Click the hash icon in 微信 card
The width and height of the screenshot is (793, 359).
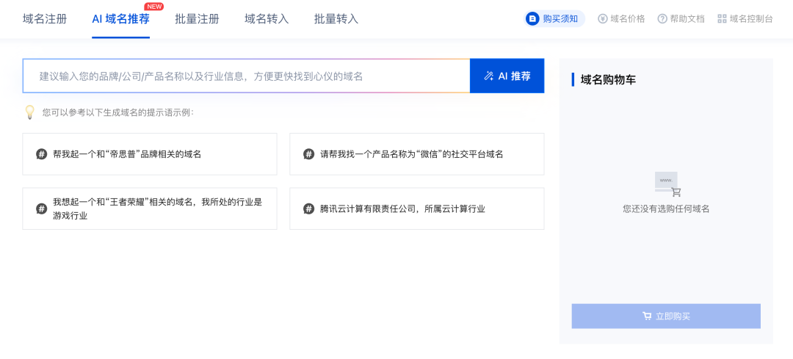point(308,154)
